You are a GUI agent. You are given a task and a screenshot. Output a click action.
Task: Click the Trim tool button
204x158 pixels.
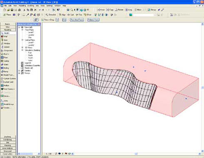coord(79,15)
